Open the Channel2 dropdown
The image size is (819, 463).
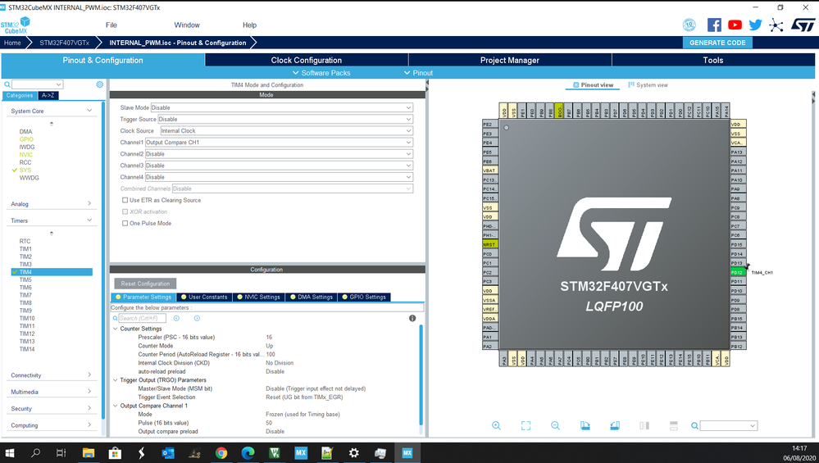(x=279, y=153)
